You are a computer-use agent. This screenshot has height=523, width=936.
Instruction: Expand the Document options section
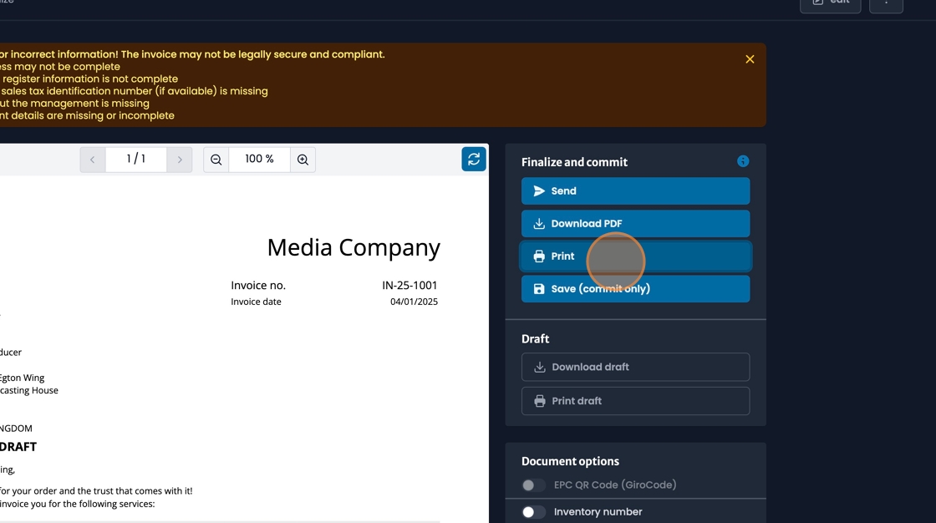(x=569, y=460)
